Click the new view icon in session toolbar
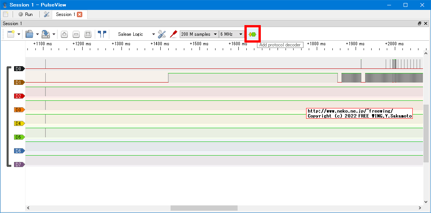Screen dimensions: 431x213 coord(11,34)
